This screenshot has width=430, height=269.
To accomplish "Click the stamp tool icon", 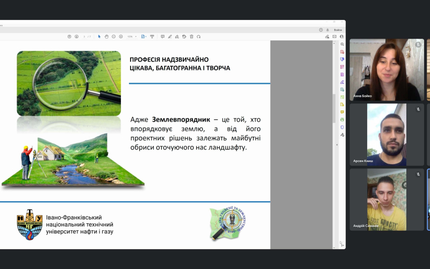I will pos(184,37).
